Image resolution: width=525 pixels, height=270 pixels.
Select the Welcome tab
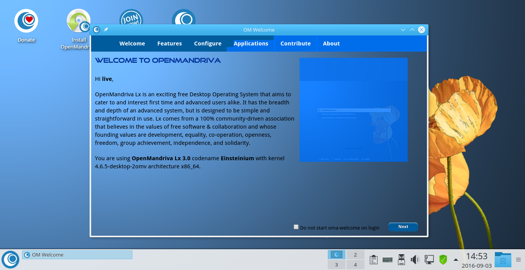(x=132, y=44)
